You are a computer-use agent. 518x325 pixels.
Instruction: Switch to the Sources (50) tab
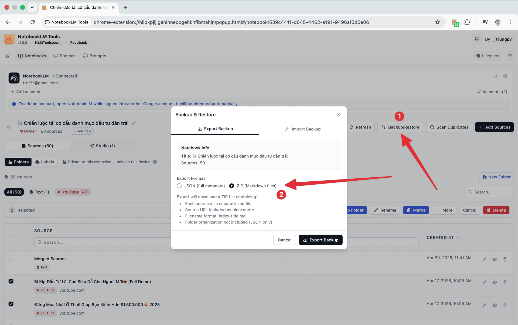pos(37,146)
